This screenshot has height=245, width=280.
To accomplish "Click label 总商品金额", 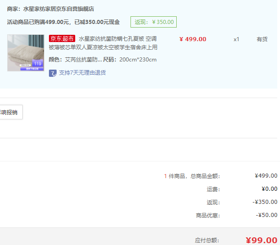I will pos(205,176).
